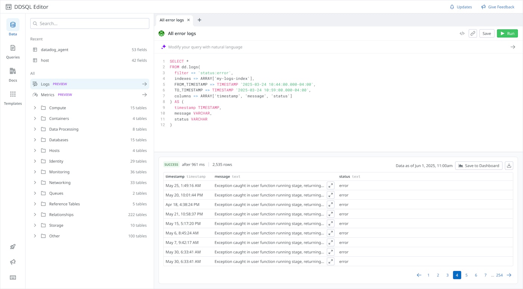Click Give Feedback in top bar
Image resolution: width=523 pixels, height=289 pixels.
pyautogui.click(x=498, y=7)
